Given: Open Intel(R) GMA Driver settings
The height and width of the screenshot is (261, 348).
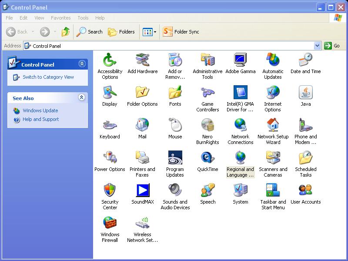Looking at the screenshot, I should click(x=241, y=99).
